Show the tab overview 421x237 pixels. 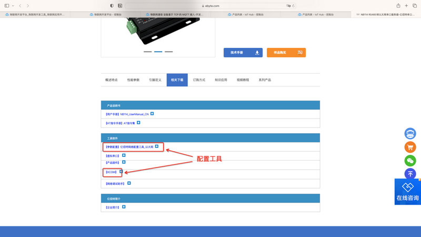(415, 6)
